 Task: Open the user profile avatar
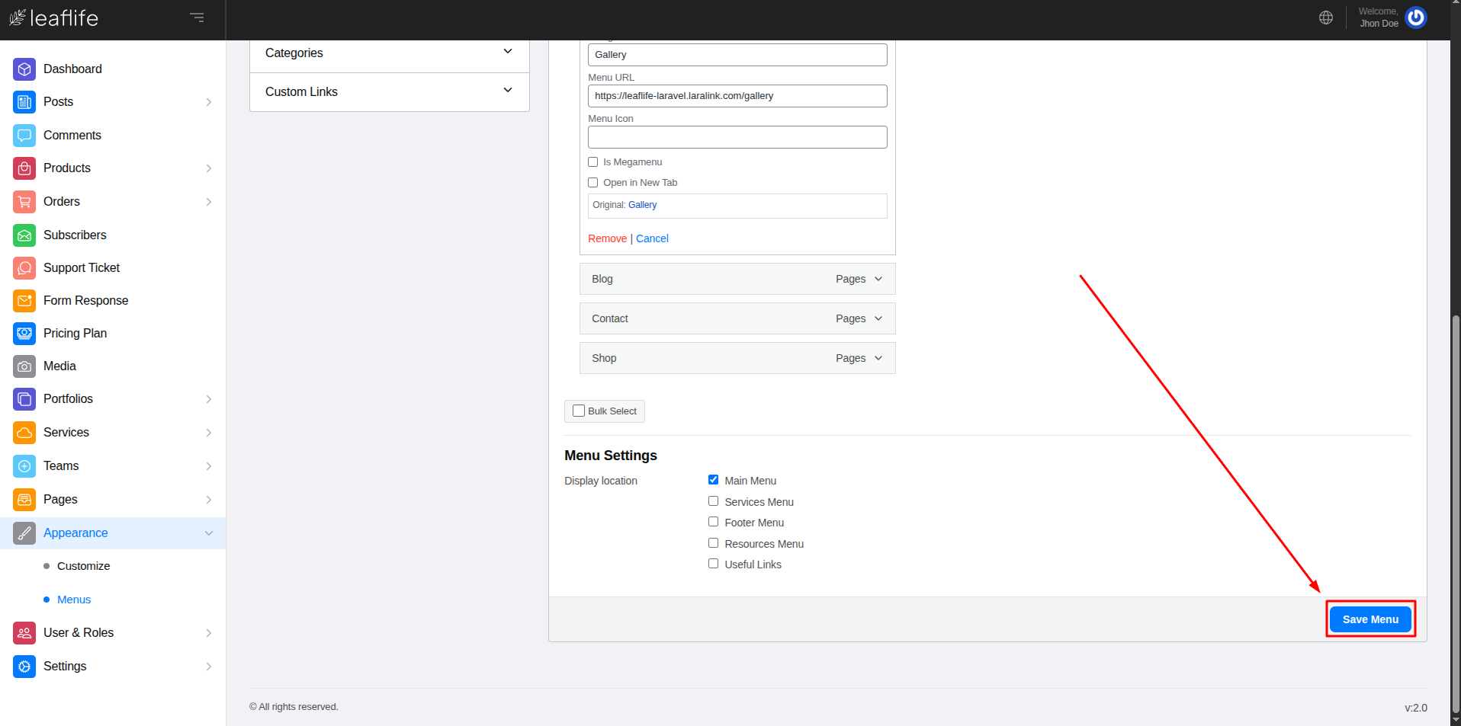(1416, 18)
